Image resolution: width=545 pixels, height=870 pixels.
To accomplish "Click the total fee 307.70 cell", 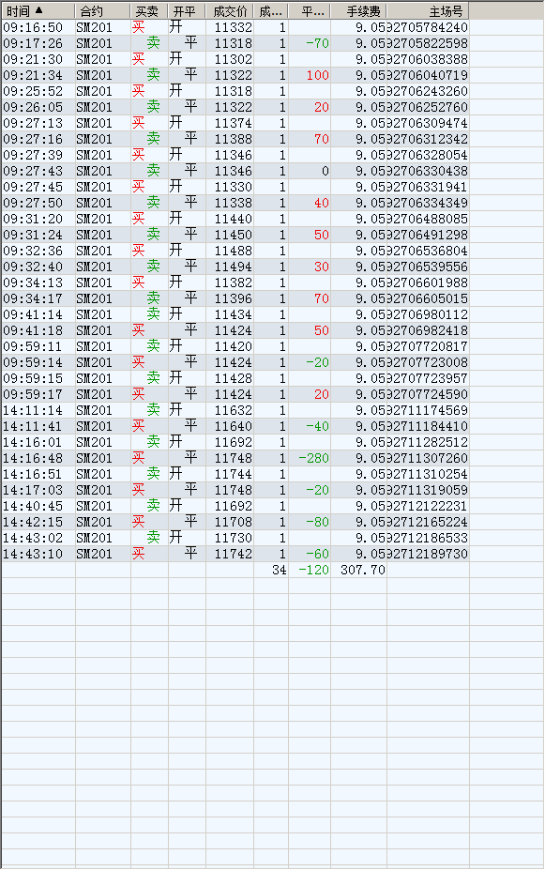I will click(358, 570).
